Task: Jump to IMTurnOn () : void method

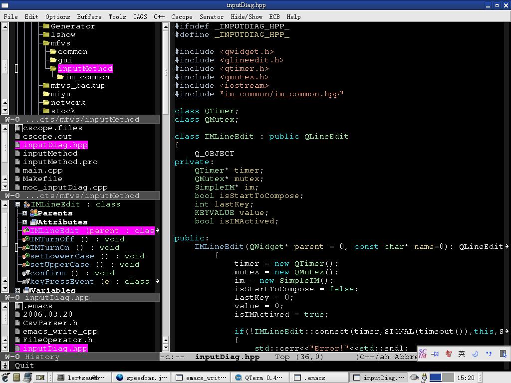Action: pos(75,247)
